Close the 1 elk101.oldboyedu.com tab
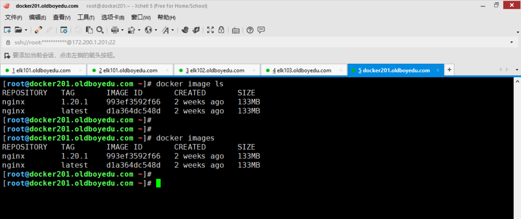The width and height of the screenshot is (521, 219). (x=80, y=70)
